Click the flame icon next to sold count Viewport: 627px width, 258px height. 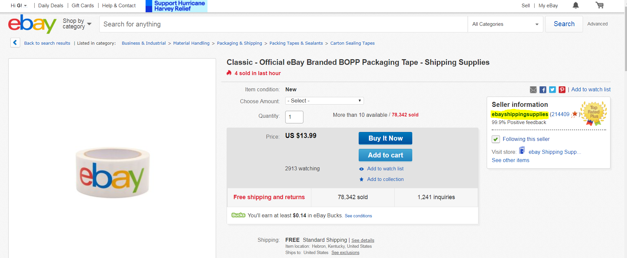[229, 73]
